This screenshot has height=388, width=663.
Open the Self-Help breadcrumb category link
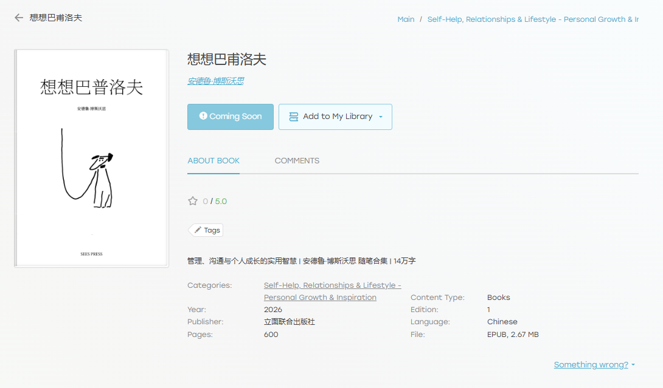pos(532,19)
